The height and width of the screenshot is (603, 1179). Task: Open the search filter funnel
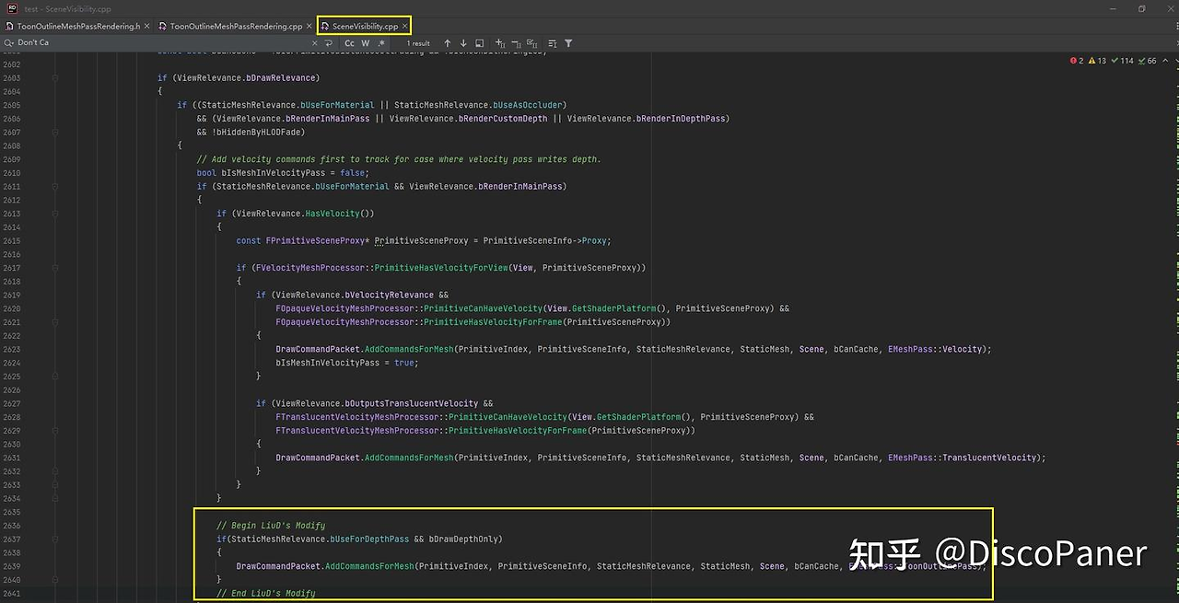tap(568, 42)
